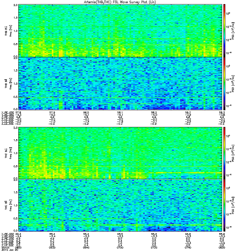Click the THC B∥ panel color bar
This screenshot has height=252, width=237.
[224, 205]
